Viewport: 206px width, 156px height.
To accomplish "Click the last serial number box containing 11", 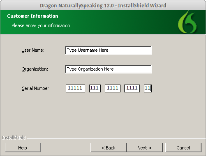I will [148, 88].
